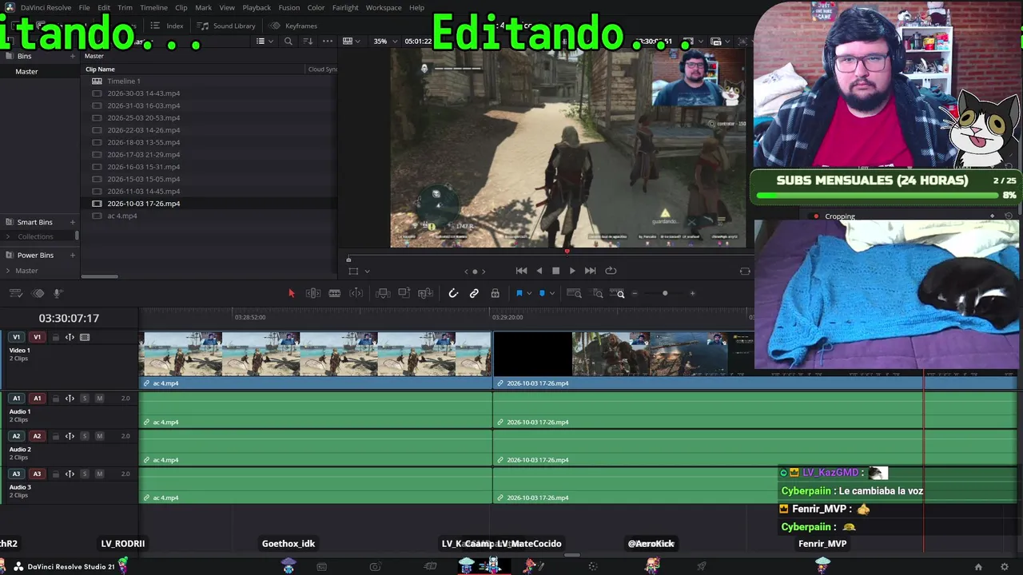This screenshot has width=1023, height=575.
Task: Open the Workspace menu
Action: click(384, 8)
